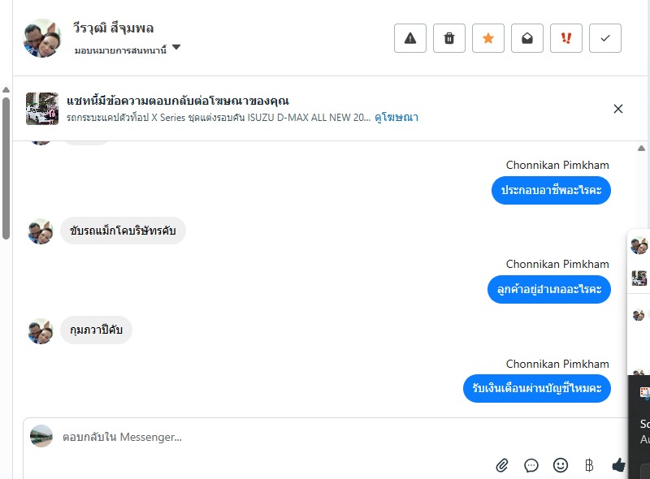Viewport: 650px width, 479px height.
Task: Attach a file with paperclip icon
Action: [502, 465]
